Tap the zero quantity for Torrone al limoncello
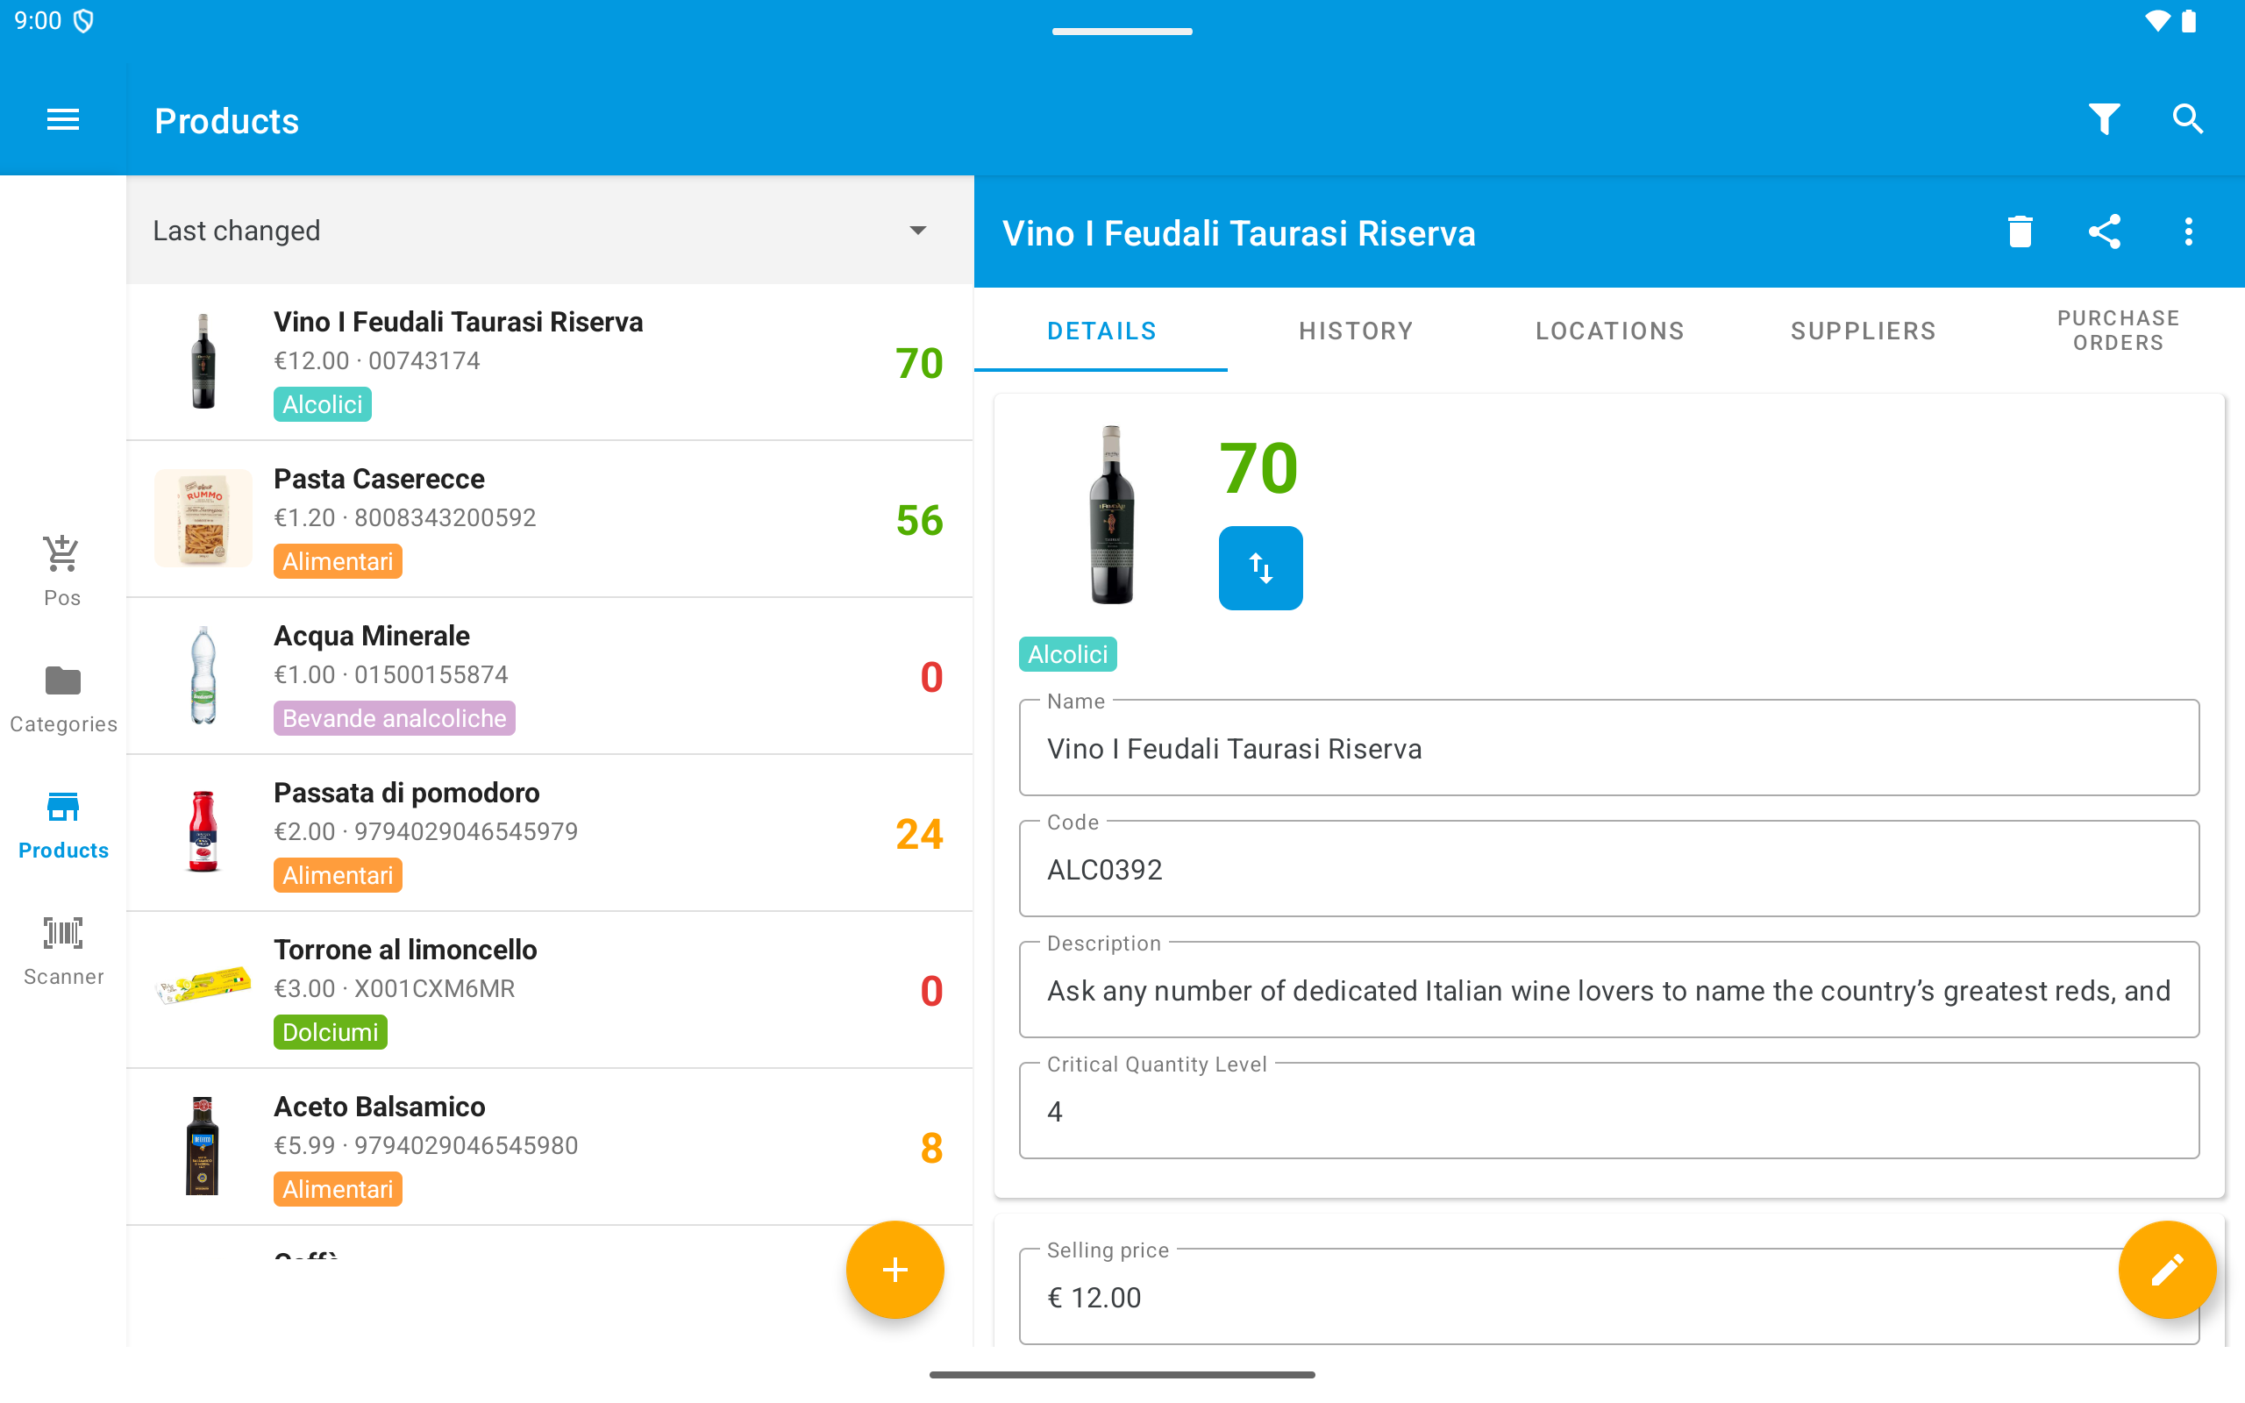This screenshot has height=1403, width=2245. (x=931, y=990)
